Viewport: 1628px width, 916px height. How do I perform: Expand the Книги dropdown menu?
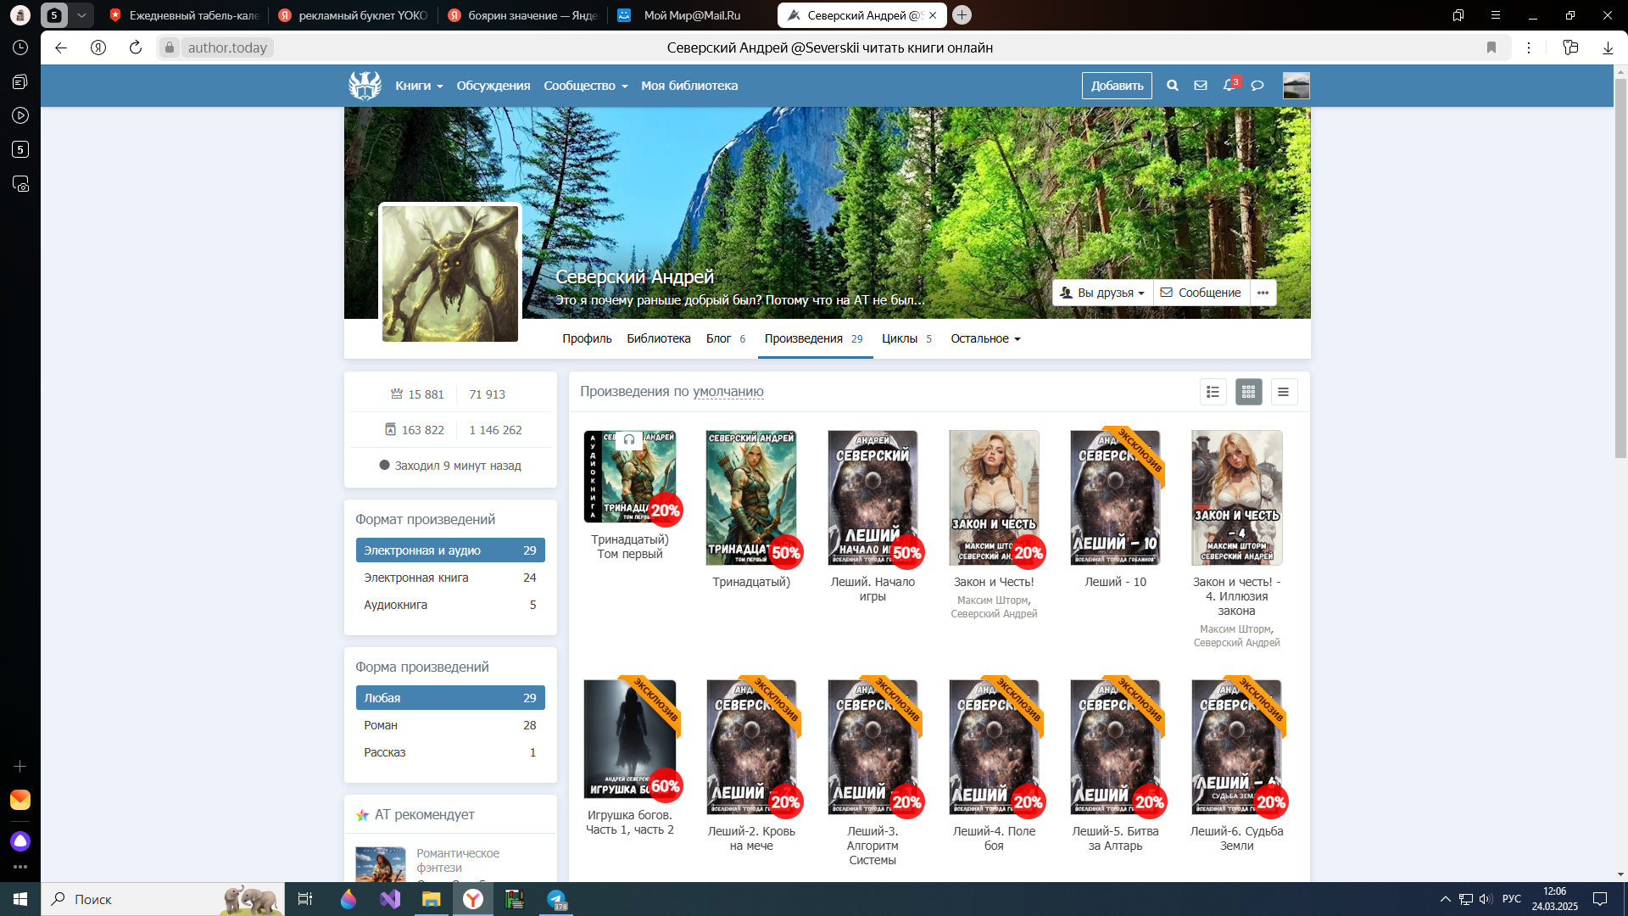click(419, 86)
